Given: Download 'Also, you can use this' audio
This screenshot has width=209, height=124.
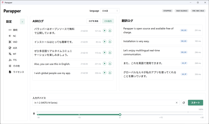Looking at the screenshot, I should pos(110,64).
